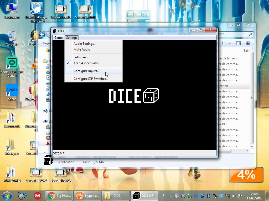Viewport: 269px width, 201px height.
Task: Toggle Fullscreen mode from the Settings menu
Action: [80, 57]
